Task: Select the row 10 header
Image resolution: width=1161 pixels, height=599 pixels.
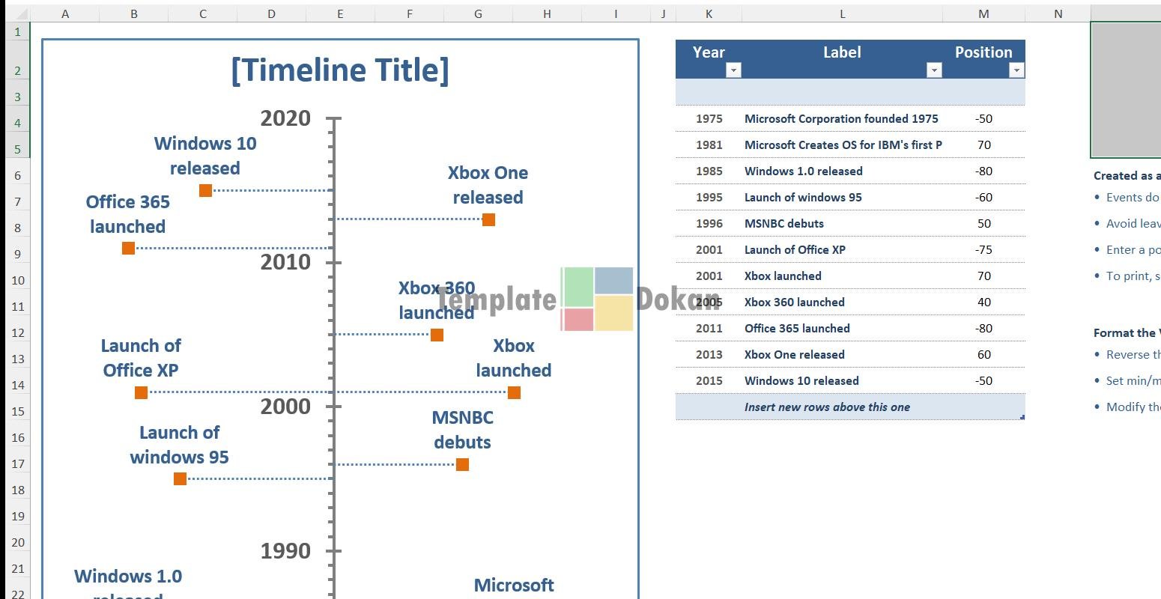Action: [18, 280]
